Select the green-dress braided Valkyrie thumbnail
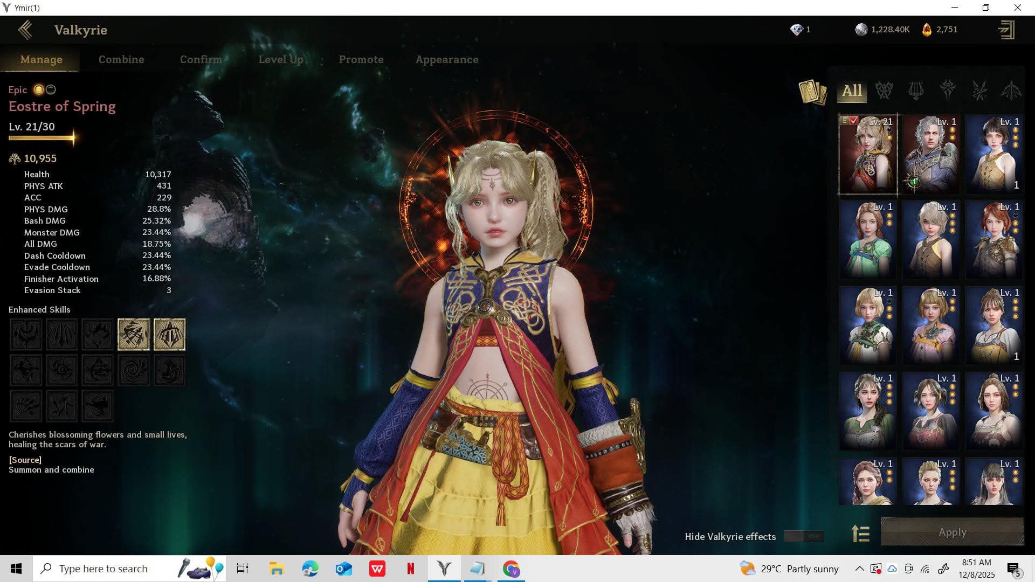The width and height of the screenshot is (1035, 582). click(868, 240)
